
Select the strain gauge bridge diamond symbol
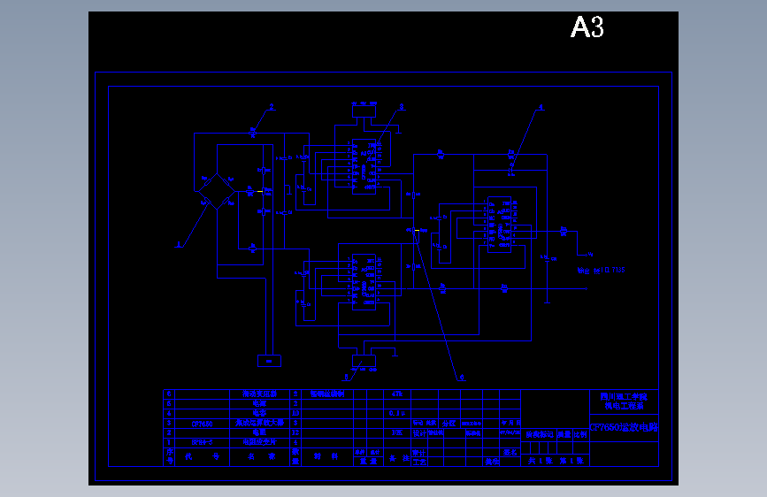pyautogui.click(x=217, y=191)
